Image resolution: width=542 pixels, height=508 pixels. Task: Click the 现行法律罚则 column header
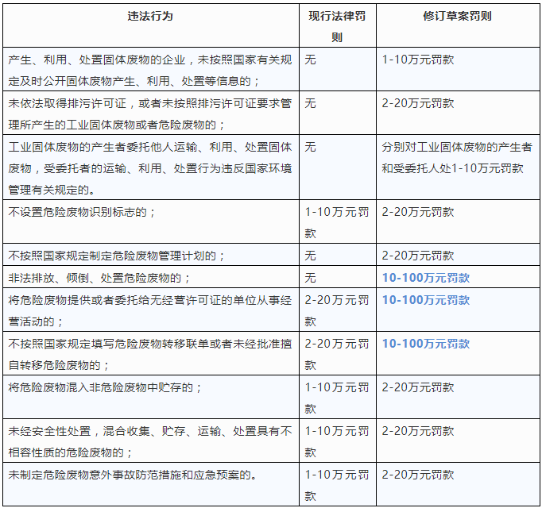(x=337, y=25)
